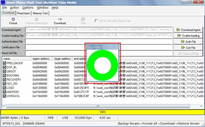Select the ANDROID row name
Image resolution: width=205 pixels, height=127 pixels.
coord(13,92)
